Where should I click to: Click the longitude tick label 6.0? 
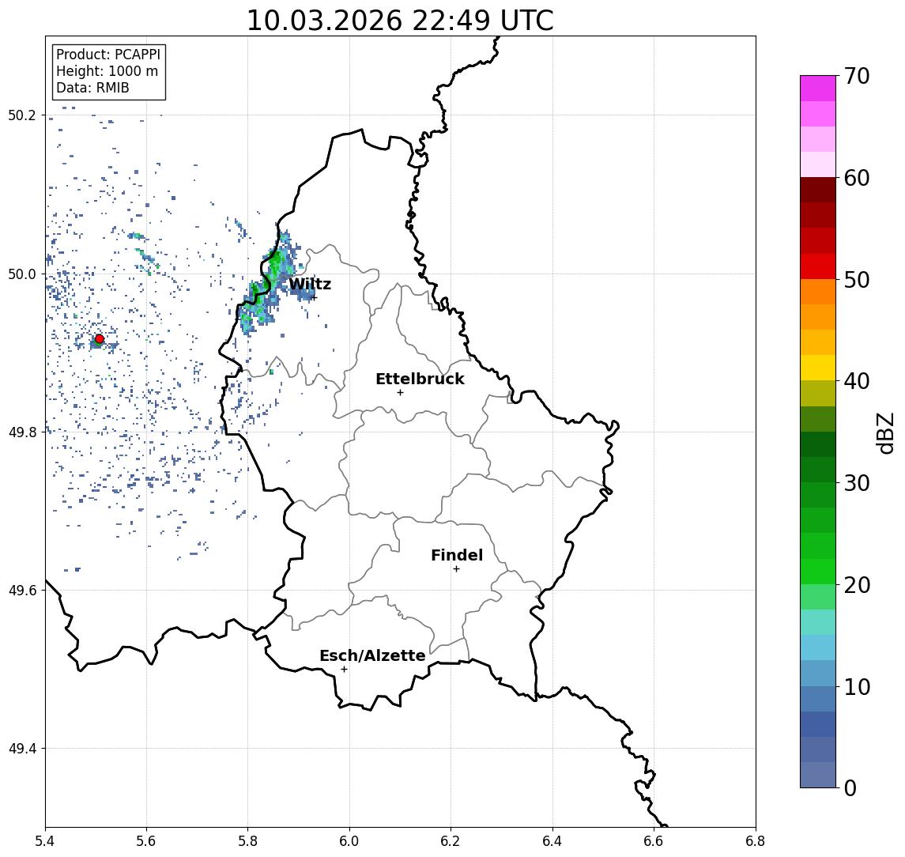tap(349, 841)
